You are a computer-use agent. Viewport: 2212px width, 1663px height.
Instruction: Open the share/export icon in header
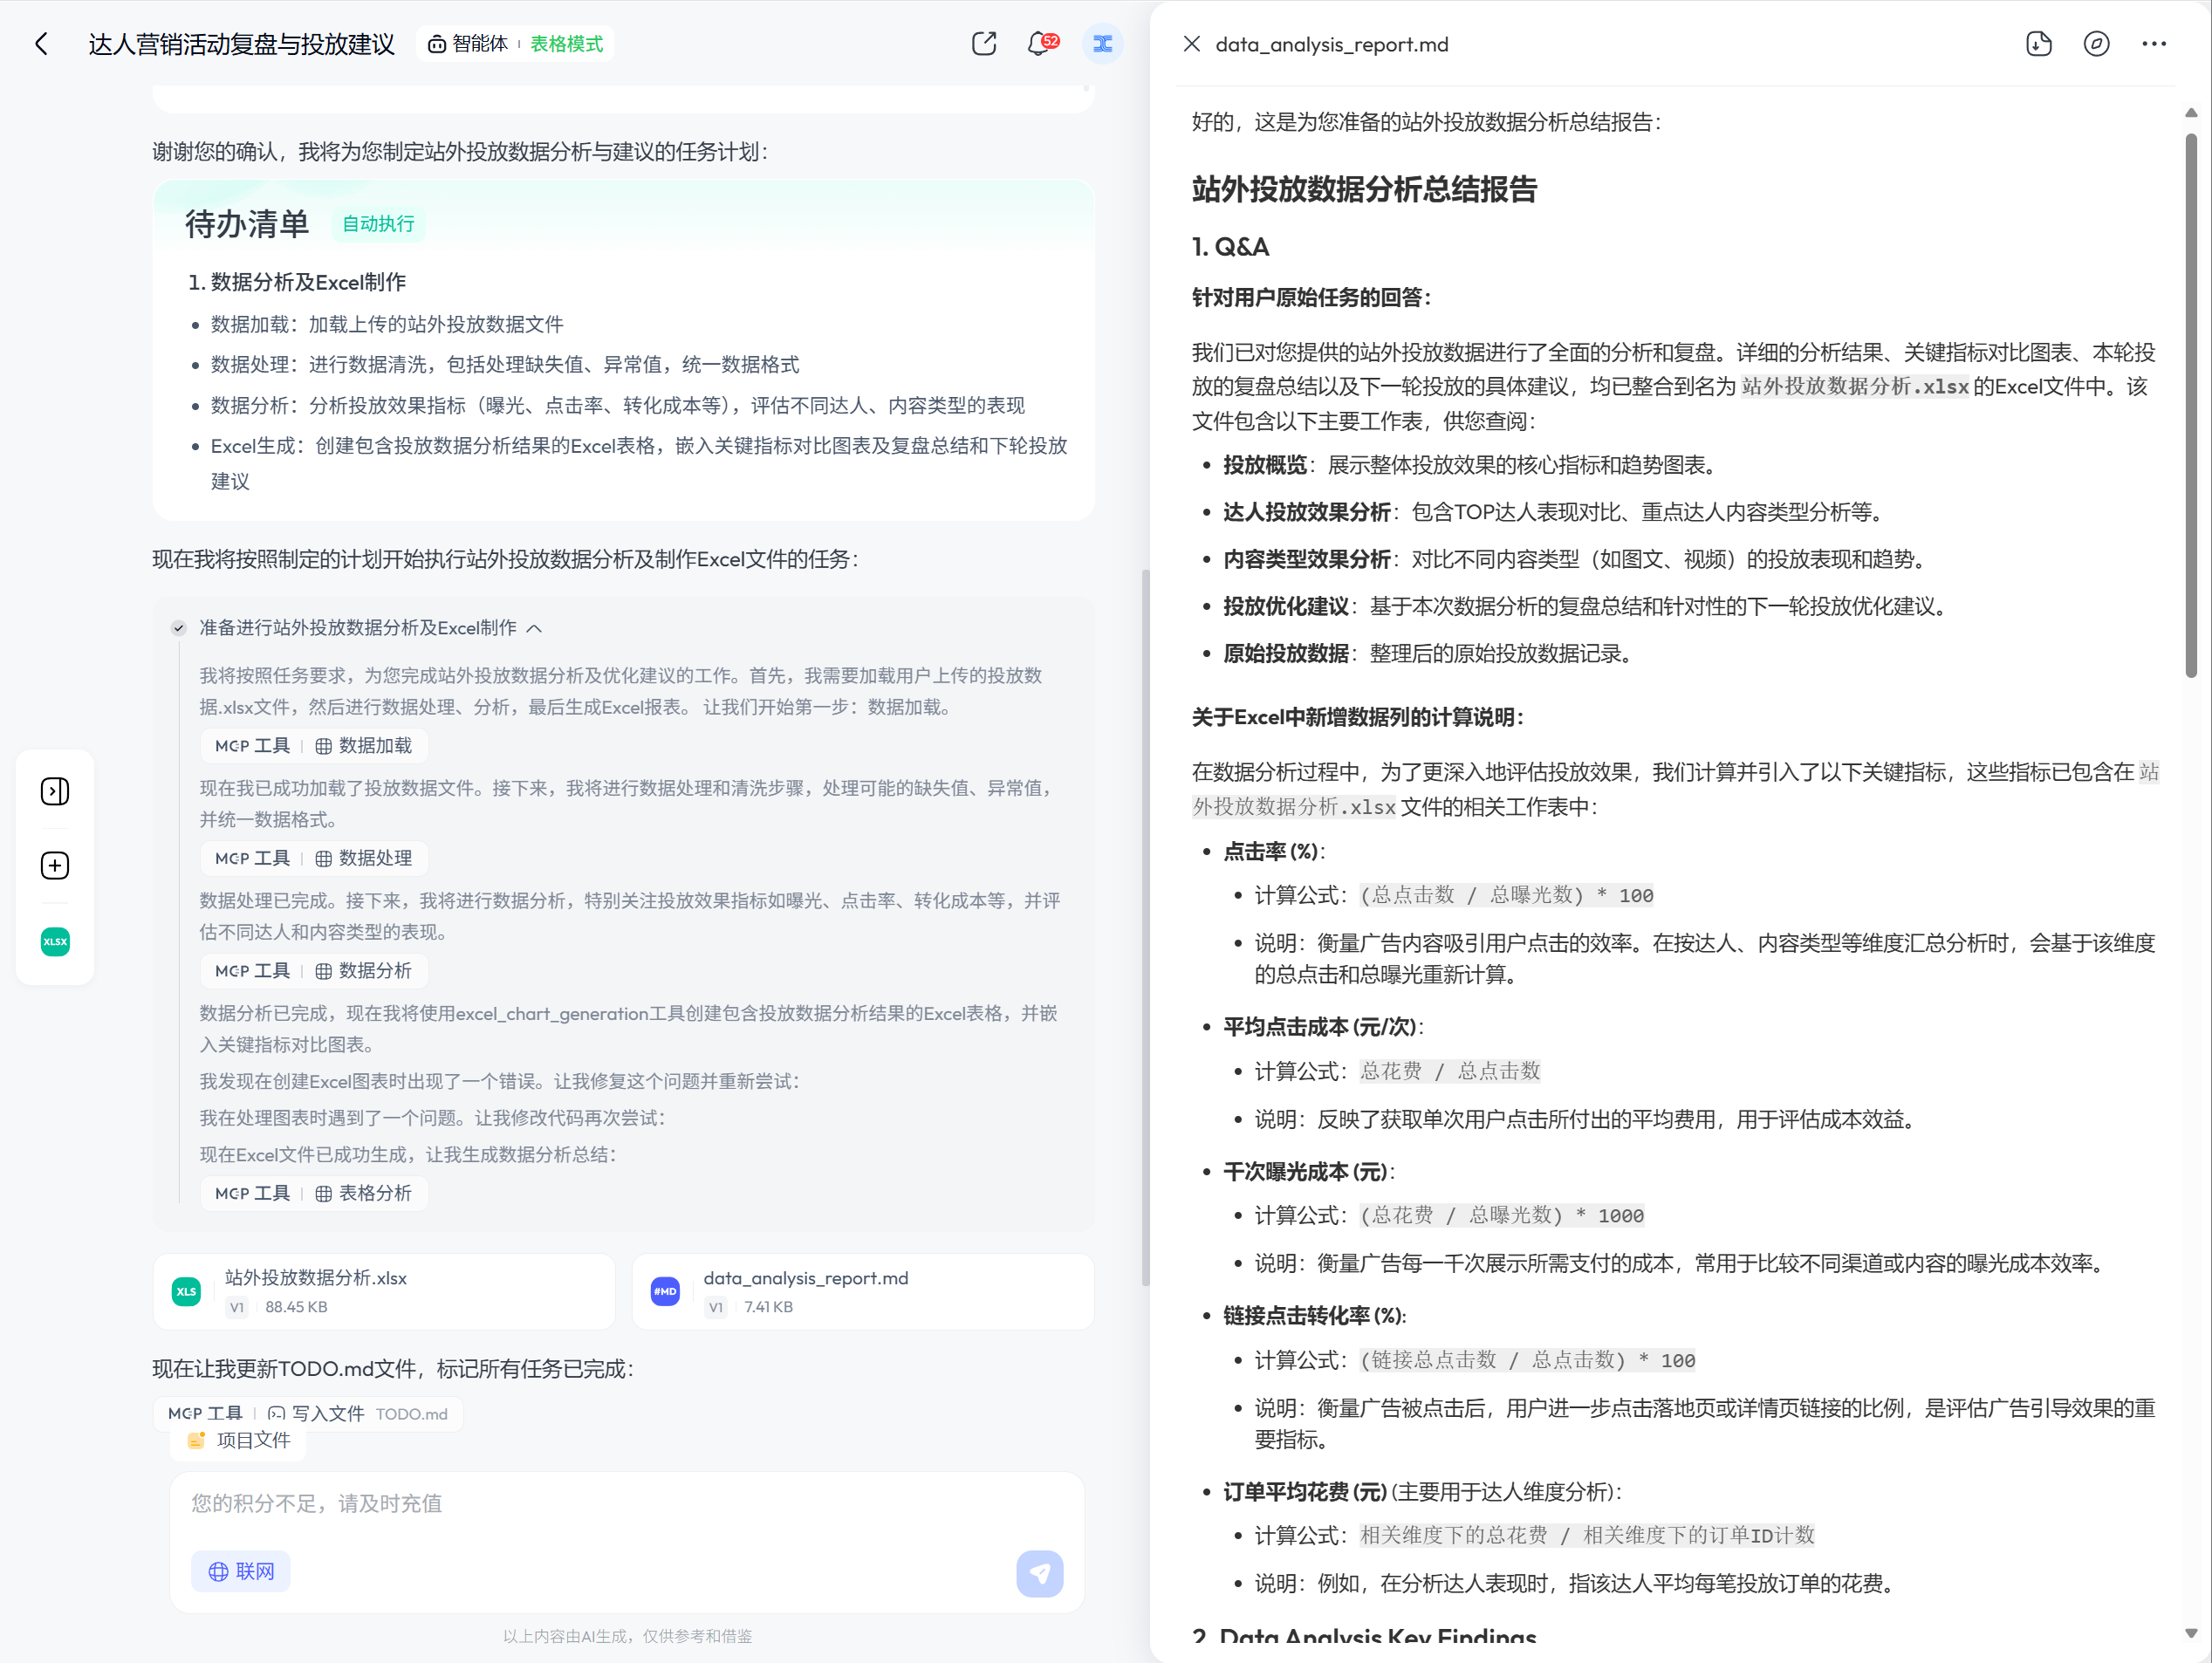(983, 44)
